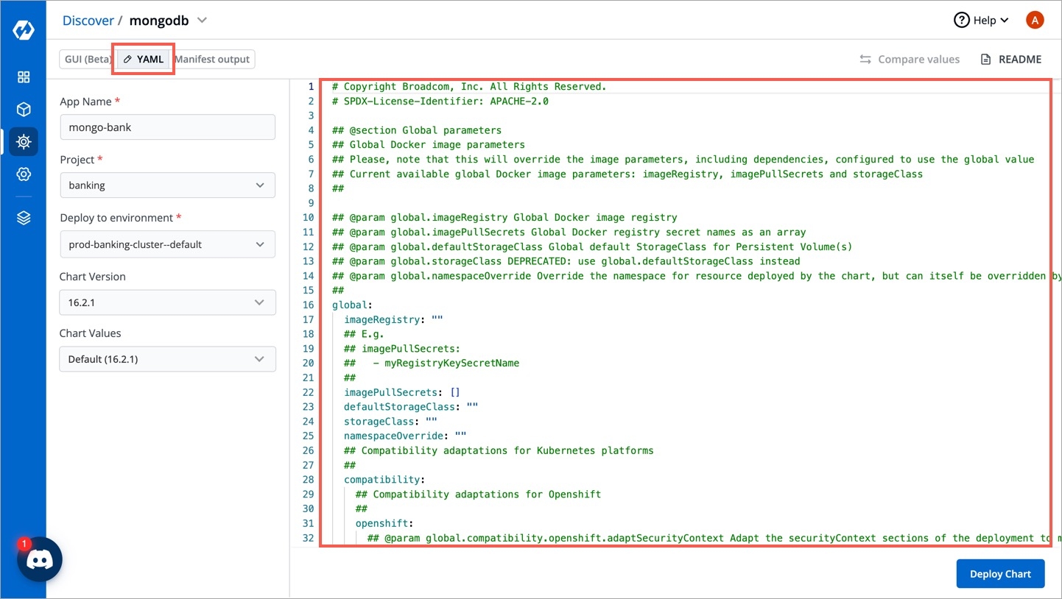1062x599 pixels.
Task: Click the company logo at top of sidebar
Action: (x=23, y=29)
